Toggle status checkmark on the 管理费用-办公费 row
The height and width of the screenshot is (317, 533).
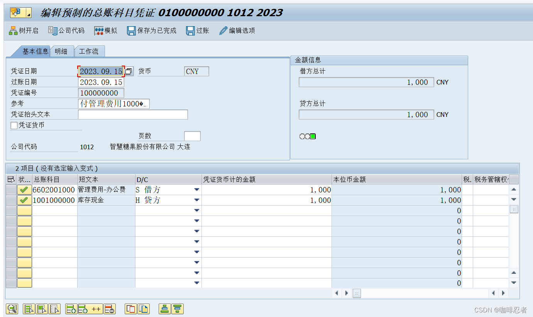click(x=24, y=189)
